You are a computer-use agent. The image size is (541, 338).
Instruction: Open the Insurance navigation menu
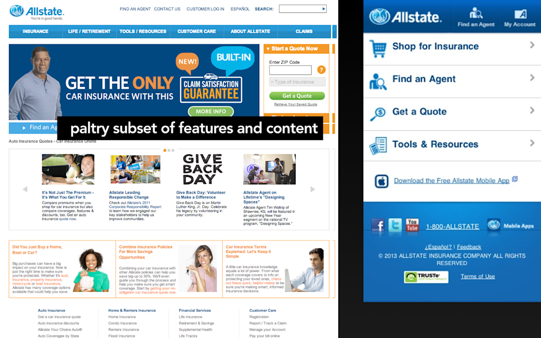click(36, 32)
